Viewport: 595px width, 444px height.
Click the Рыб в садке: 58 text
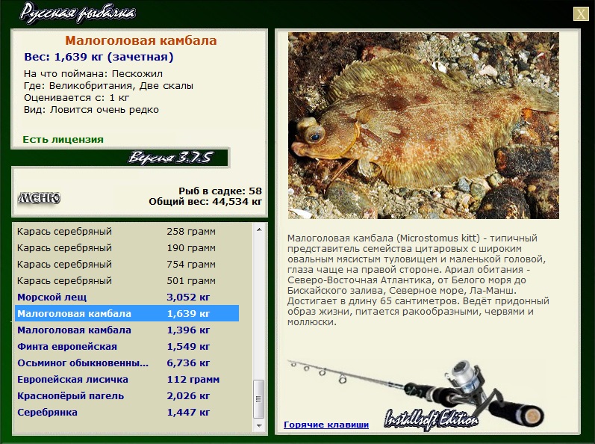(x=220, y=191)
